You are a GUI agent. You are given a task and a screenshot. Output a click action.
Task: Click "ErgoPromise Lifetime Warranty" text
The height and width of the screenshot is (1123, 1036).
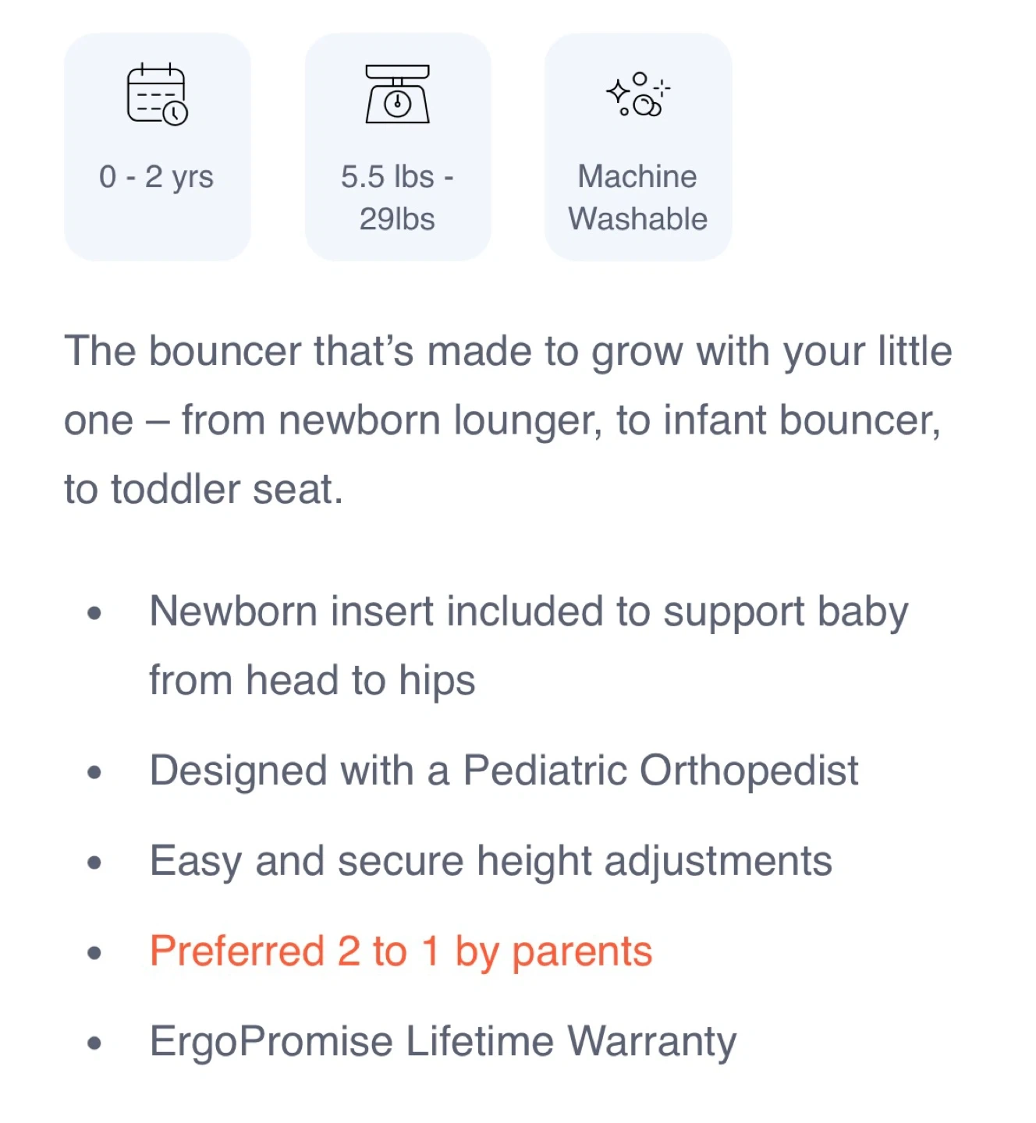point(442,1042)
